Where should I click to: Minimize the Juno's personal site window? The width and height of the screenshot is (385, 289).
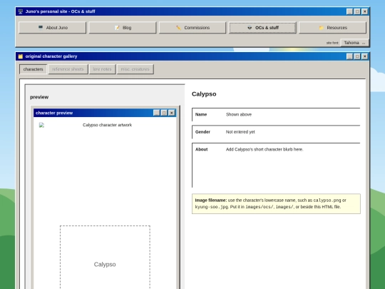(x=349, y=11)
